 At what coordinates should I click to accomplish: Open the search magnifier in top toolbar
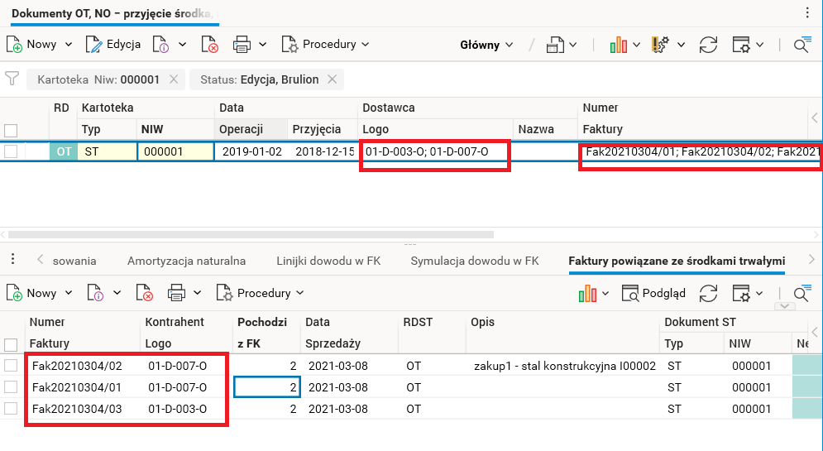click(x=801, y=45)
